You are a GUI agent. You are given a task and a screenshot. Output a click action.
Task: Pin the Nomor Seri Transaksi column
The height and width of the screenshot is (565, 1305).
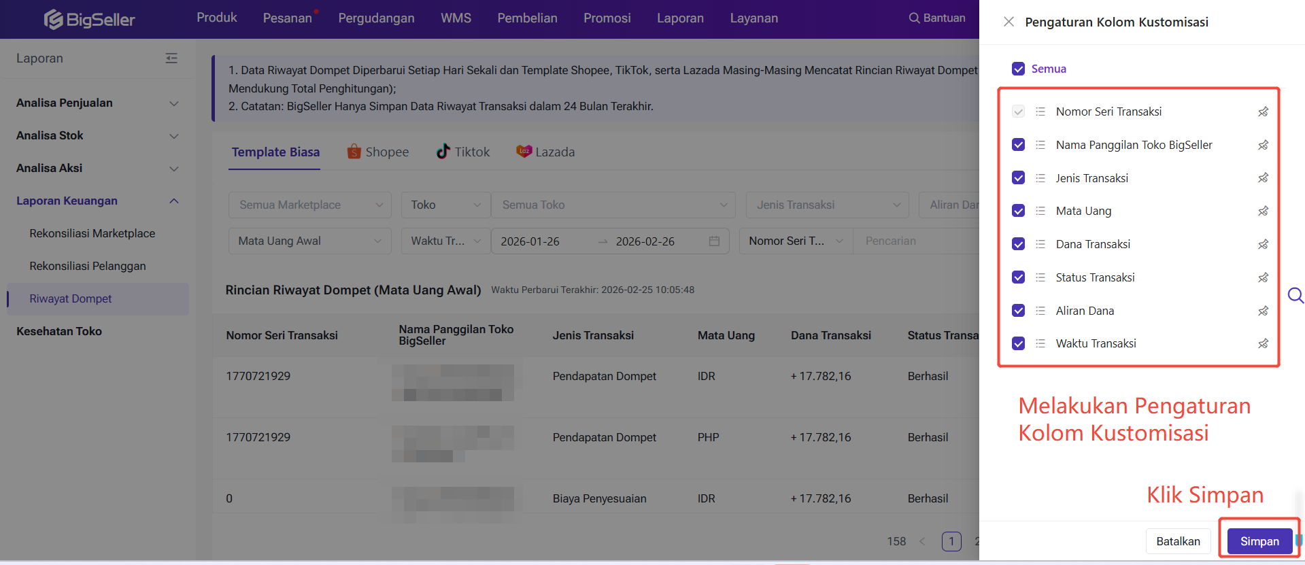(1263, 112)
